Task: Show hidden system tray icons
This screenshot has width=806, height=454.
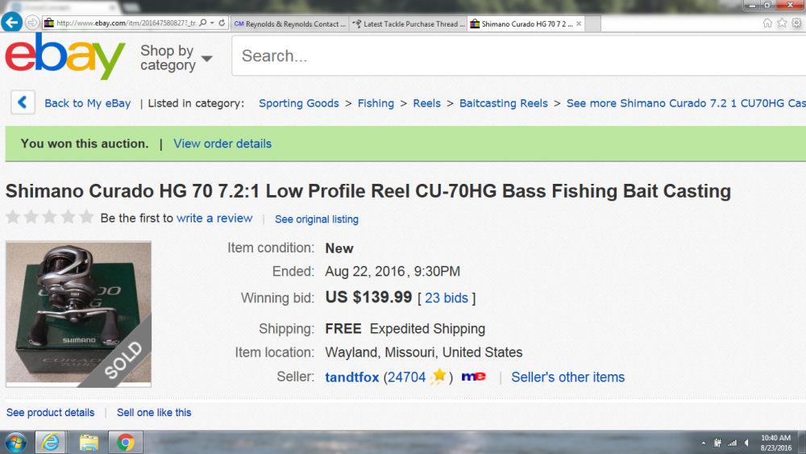Action: tap(703, 443)
